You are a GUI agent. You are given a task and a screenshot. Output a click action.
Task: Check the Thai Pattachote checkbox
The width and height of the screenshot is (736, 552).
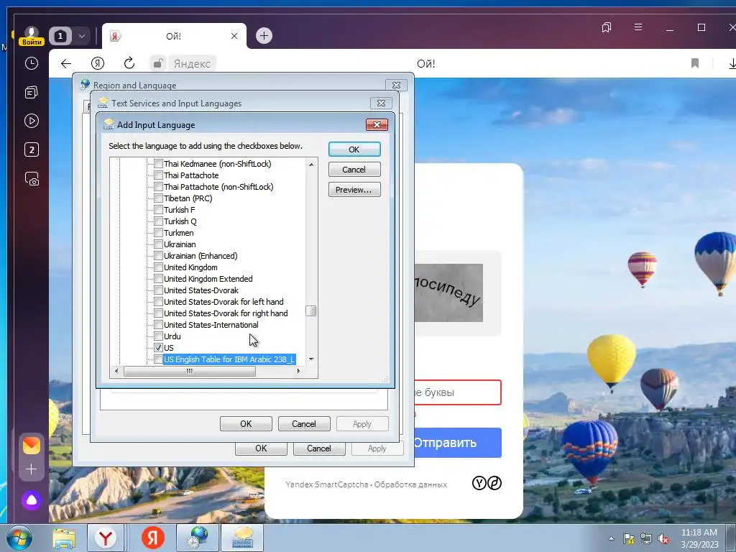159,175
